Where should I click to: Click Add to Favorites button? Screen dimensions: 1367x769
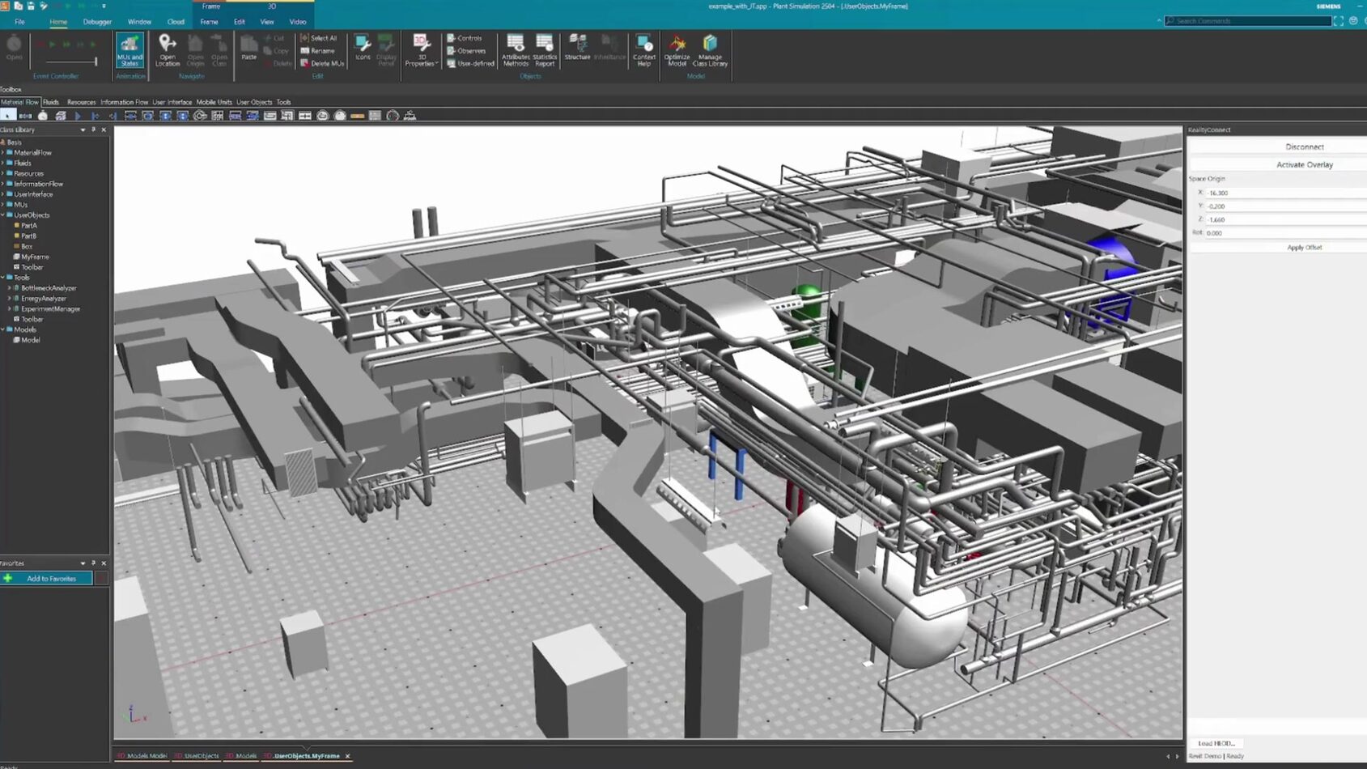[47, 579]
